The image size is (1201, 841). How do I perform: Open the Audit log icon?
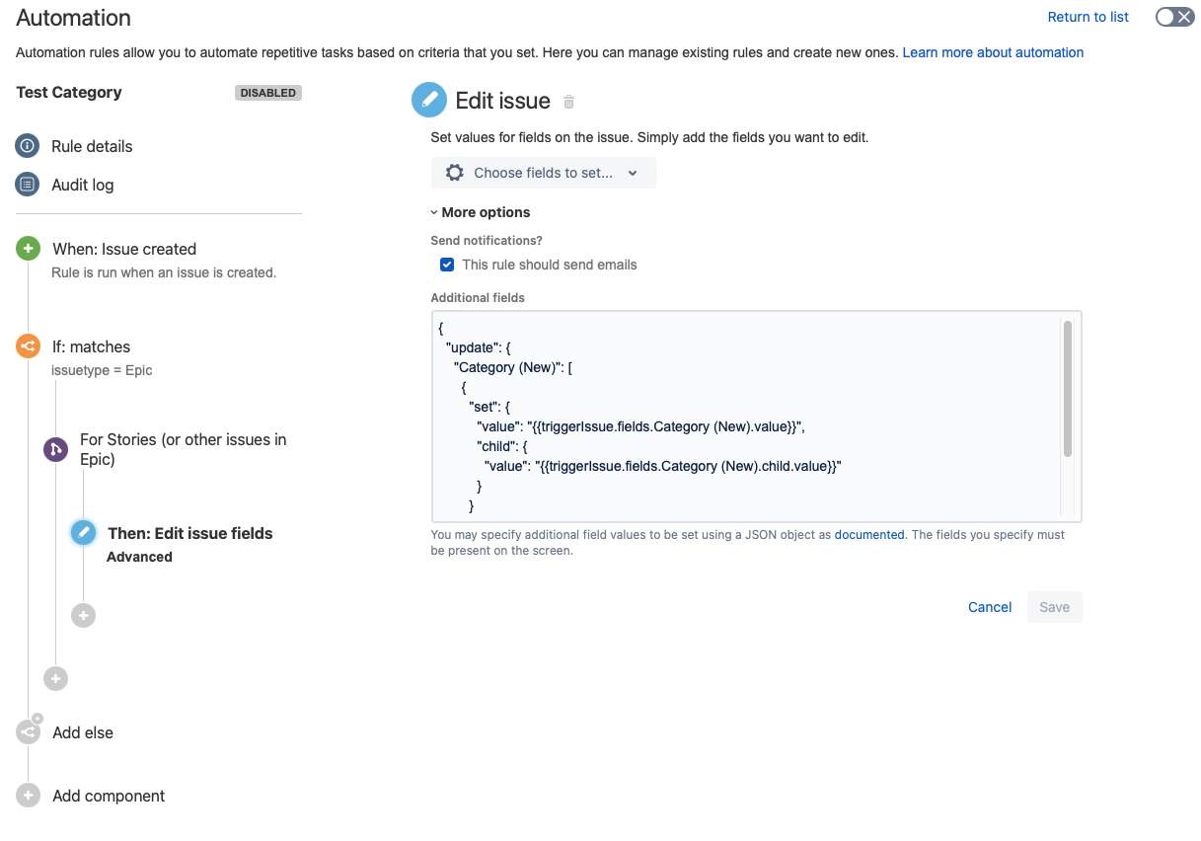[27, 185]
